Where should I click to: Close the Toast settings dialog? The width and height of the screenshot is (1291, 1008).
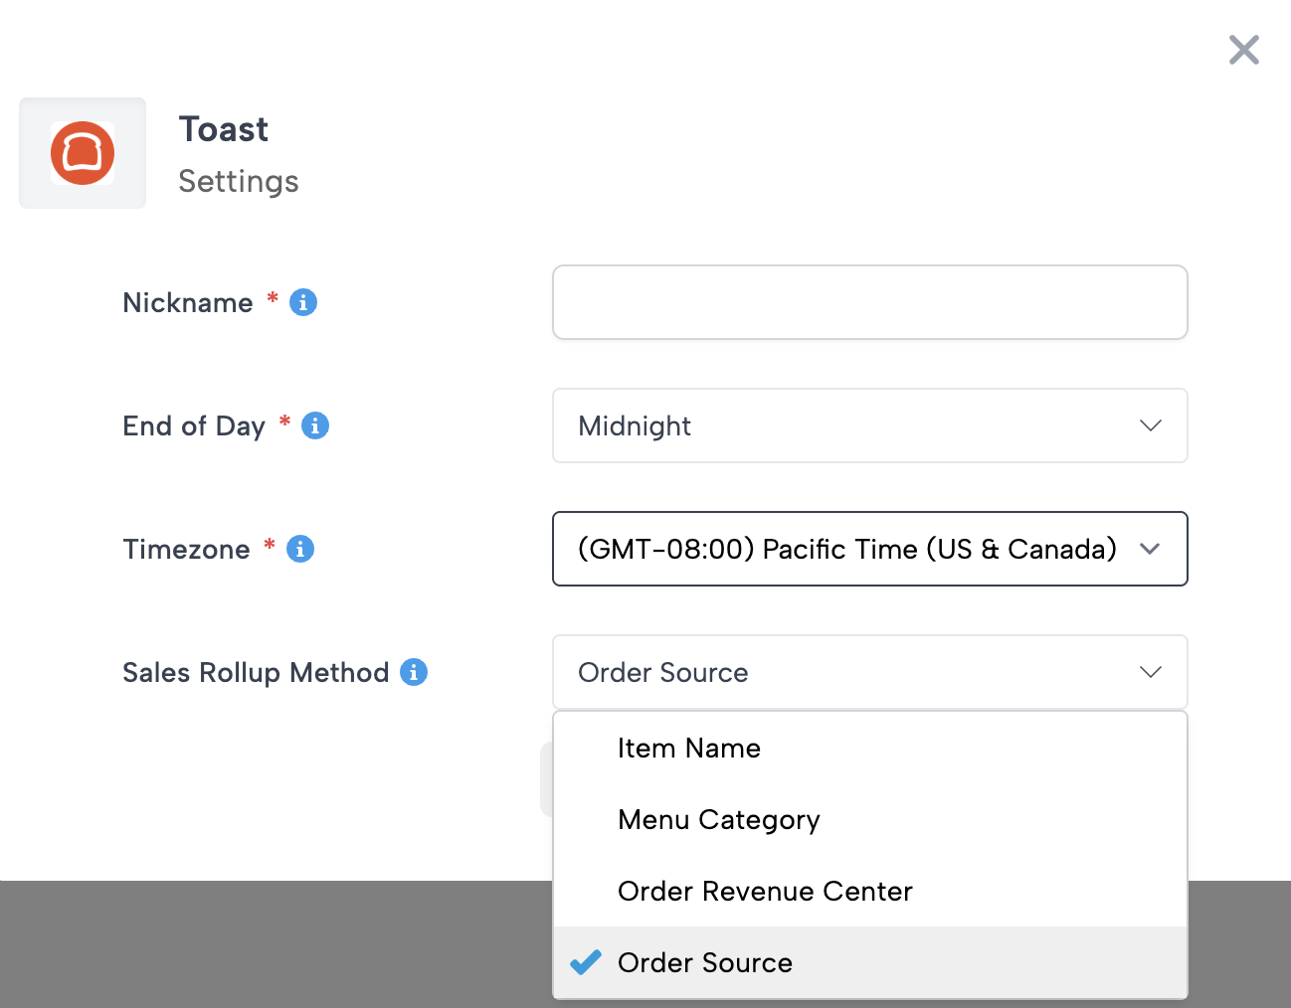pyautogui.click(x=1243, y=50)
